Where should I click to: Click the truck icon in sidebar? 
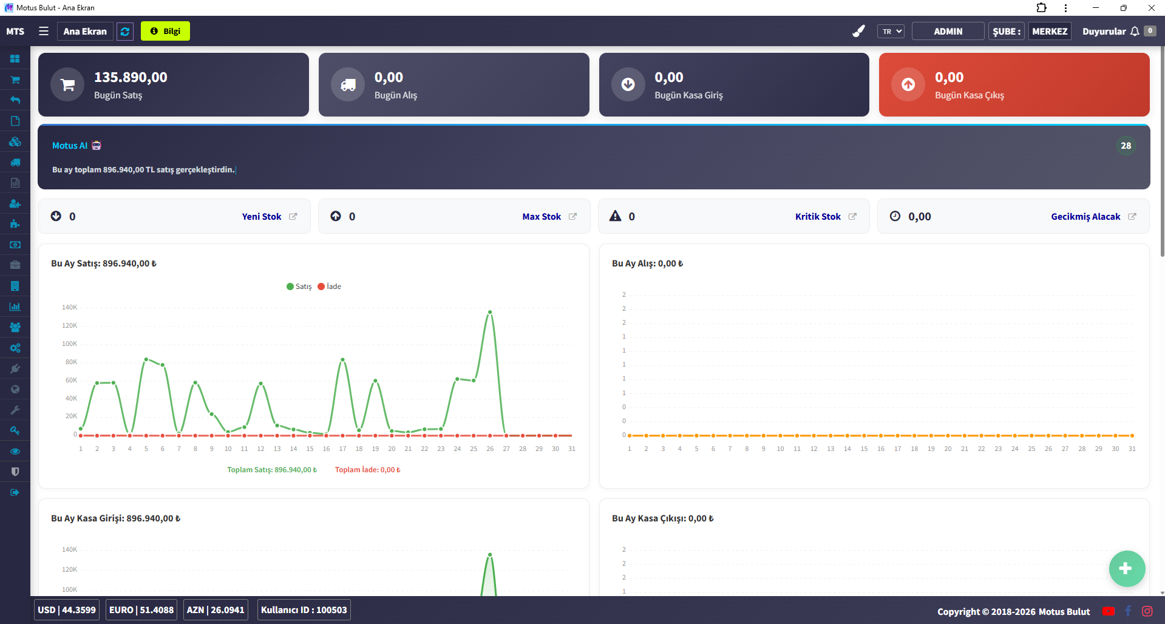point(15,162)
